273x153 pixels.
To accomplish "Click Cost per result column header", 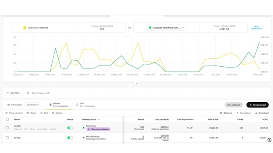I will coord(161,119).
